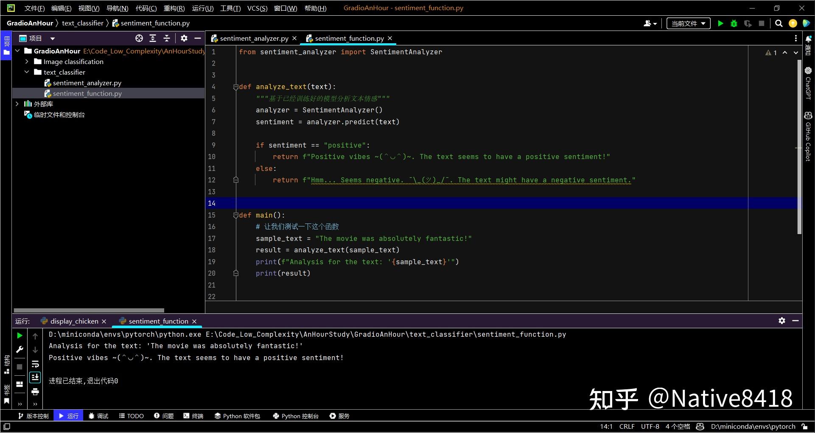This screenshot has width=815, height=433.
Task: Run the current file with green play button
Action: click(720, 24)
